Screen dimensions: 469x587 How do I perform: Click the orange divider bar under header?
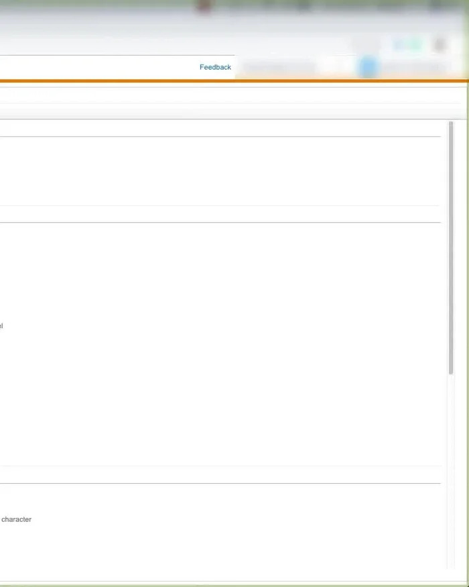228,81
